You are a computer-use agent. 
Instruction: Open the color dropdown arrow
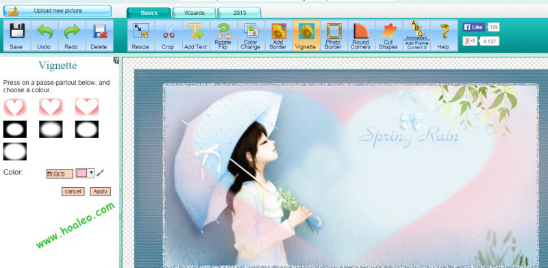pos(91,173)
